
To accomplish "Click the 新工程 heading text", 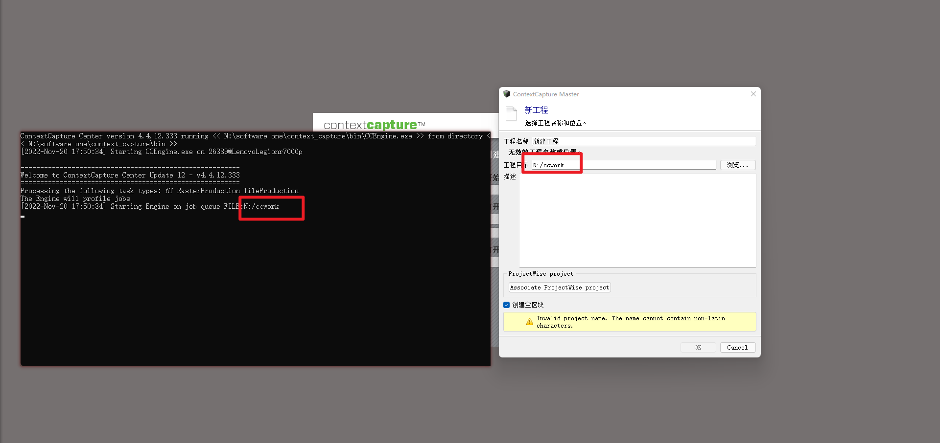I will pyautogui.click(x=537, y=110).
